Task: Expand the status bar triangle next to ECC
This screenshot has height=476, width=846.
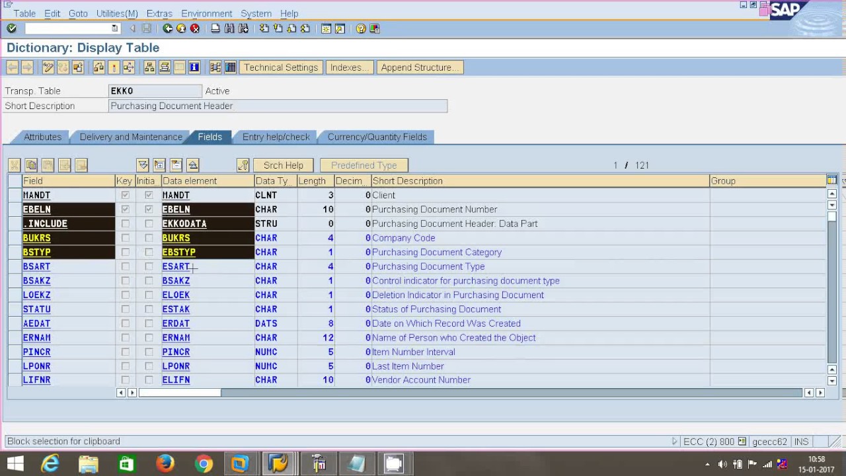Action: 674,442
